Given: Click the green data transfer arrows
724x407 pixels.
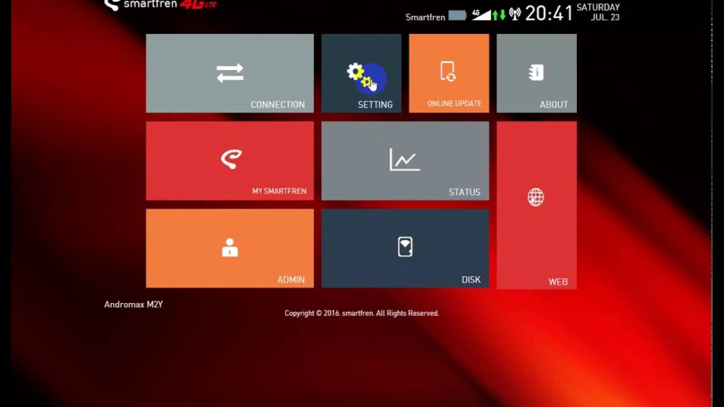Looking at the screenshot, I should click(499, 15).
